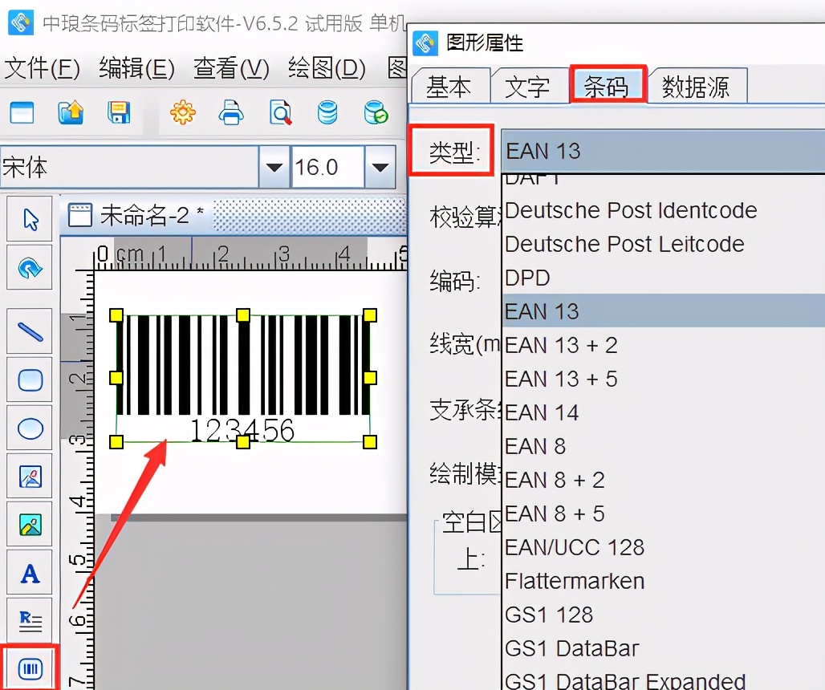Choose GS1 128 barcode type
The image size is (825, 690).
tap(664, 615)
